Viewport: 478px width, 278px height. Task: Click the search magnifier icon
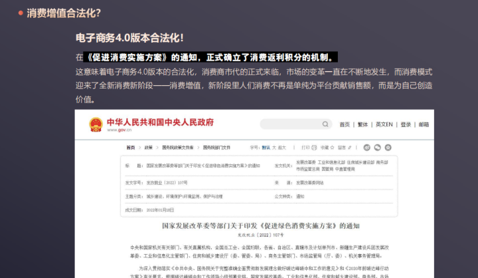pyautogui.click(x=325, y=124)
